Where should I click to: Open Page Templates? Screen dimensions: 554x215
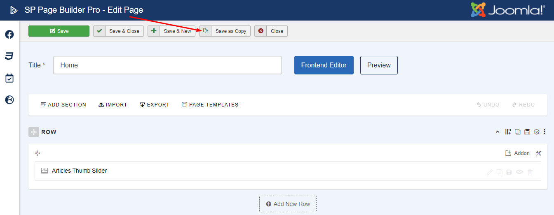point(210,105)
